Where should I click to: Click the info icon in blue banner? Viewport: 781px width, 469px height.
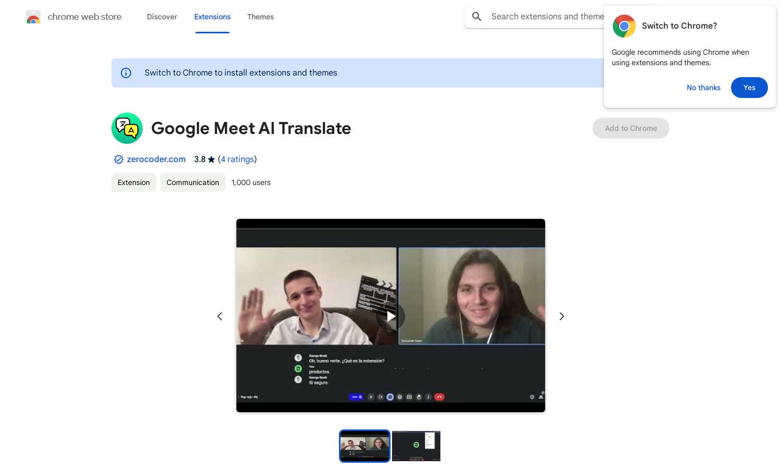126,73
